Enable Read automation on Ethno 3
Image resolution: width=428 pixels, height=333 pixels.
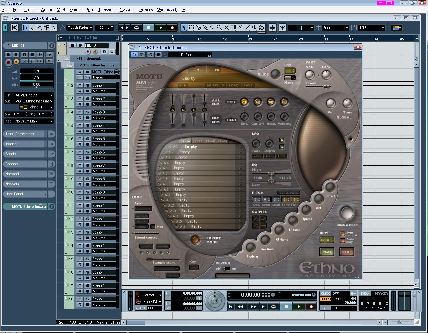[x=80, y=117]
